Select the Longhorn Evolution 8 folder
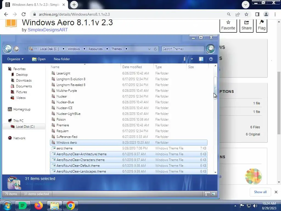The height and width of the screenshot is (211, 281). 129,79
